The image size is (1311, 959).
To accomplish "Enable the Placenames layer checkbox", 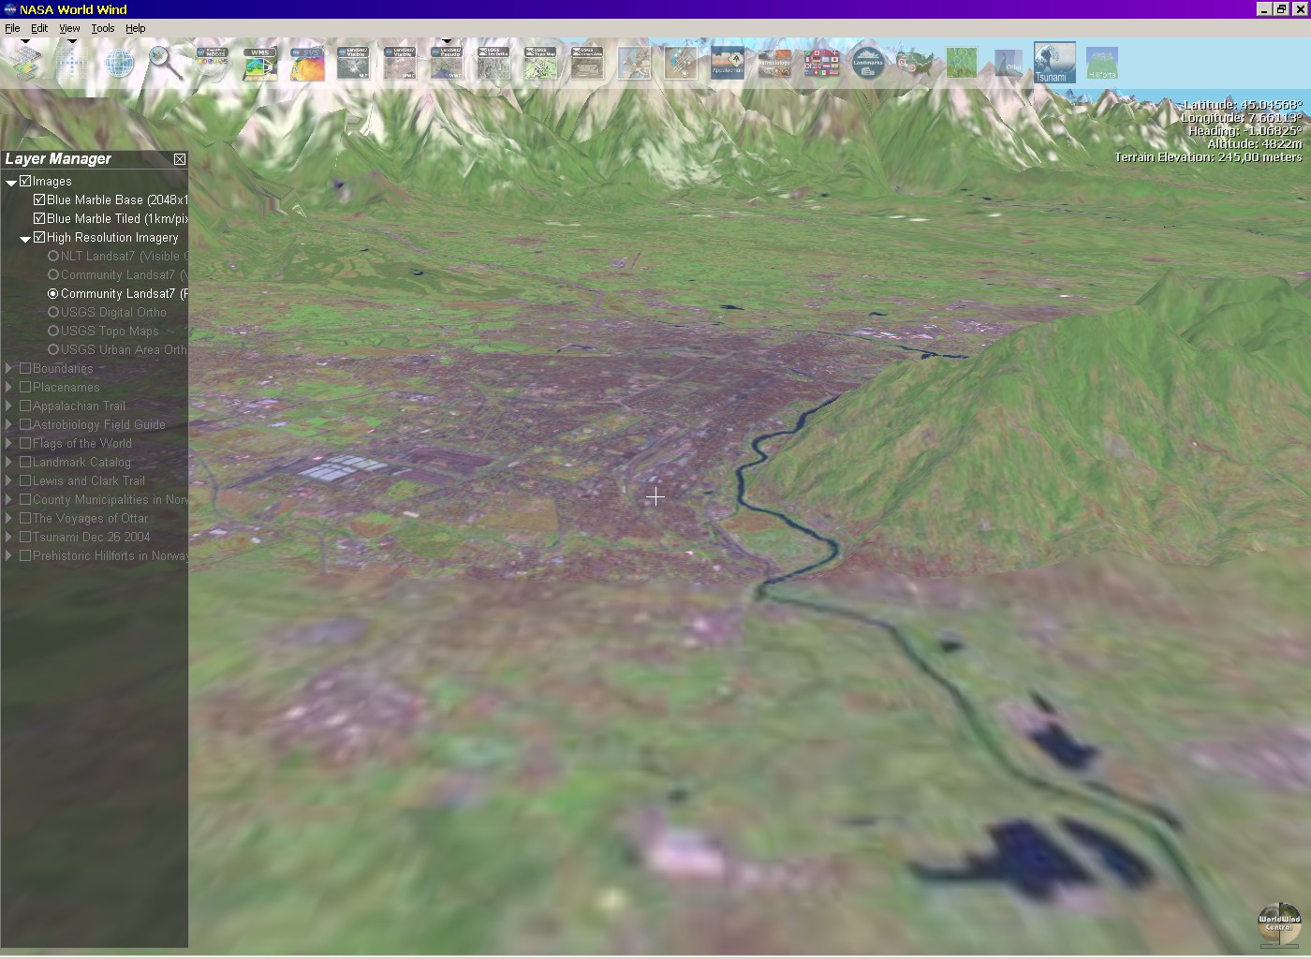I will point(25,387).
